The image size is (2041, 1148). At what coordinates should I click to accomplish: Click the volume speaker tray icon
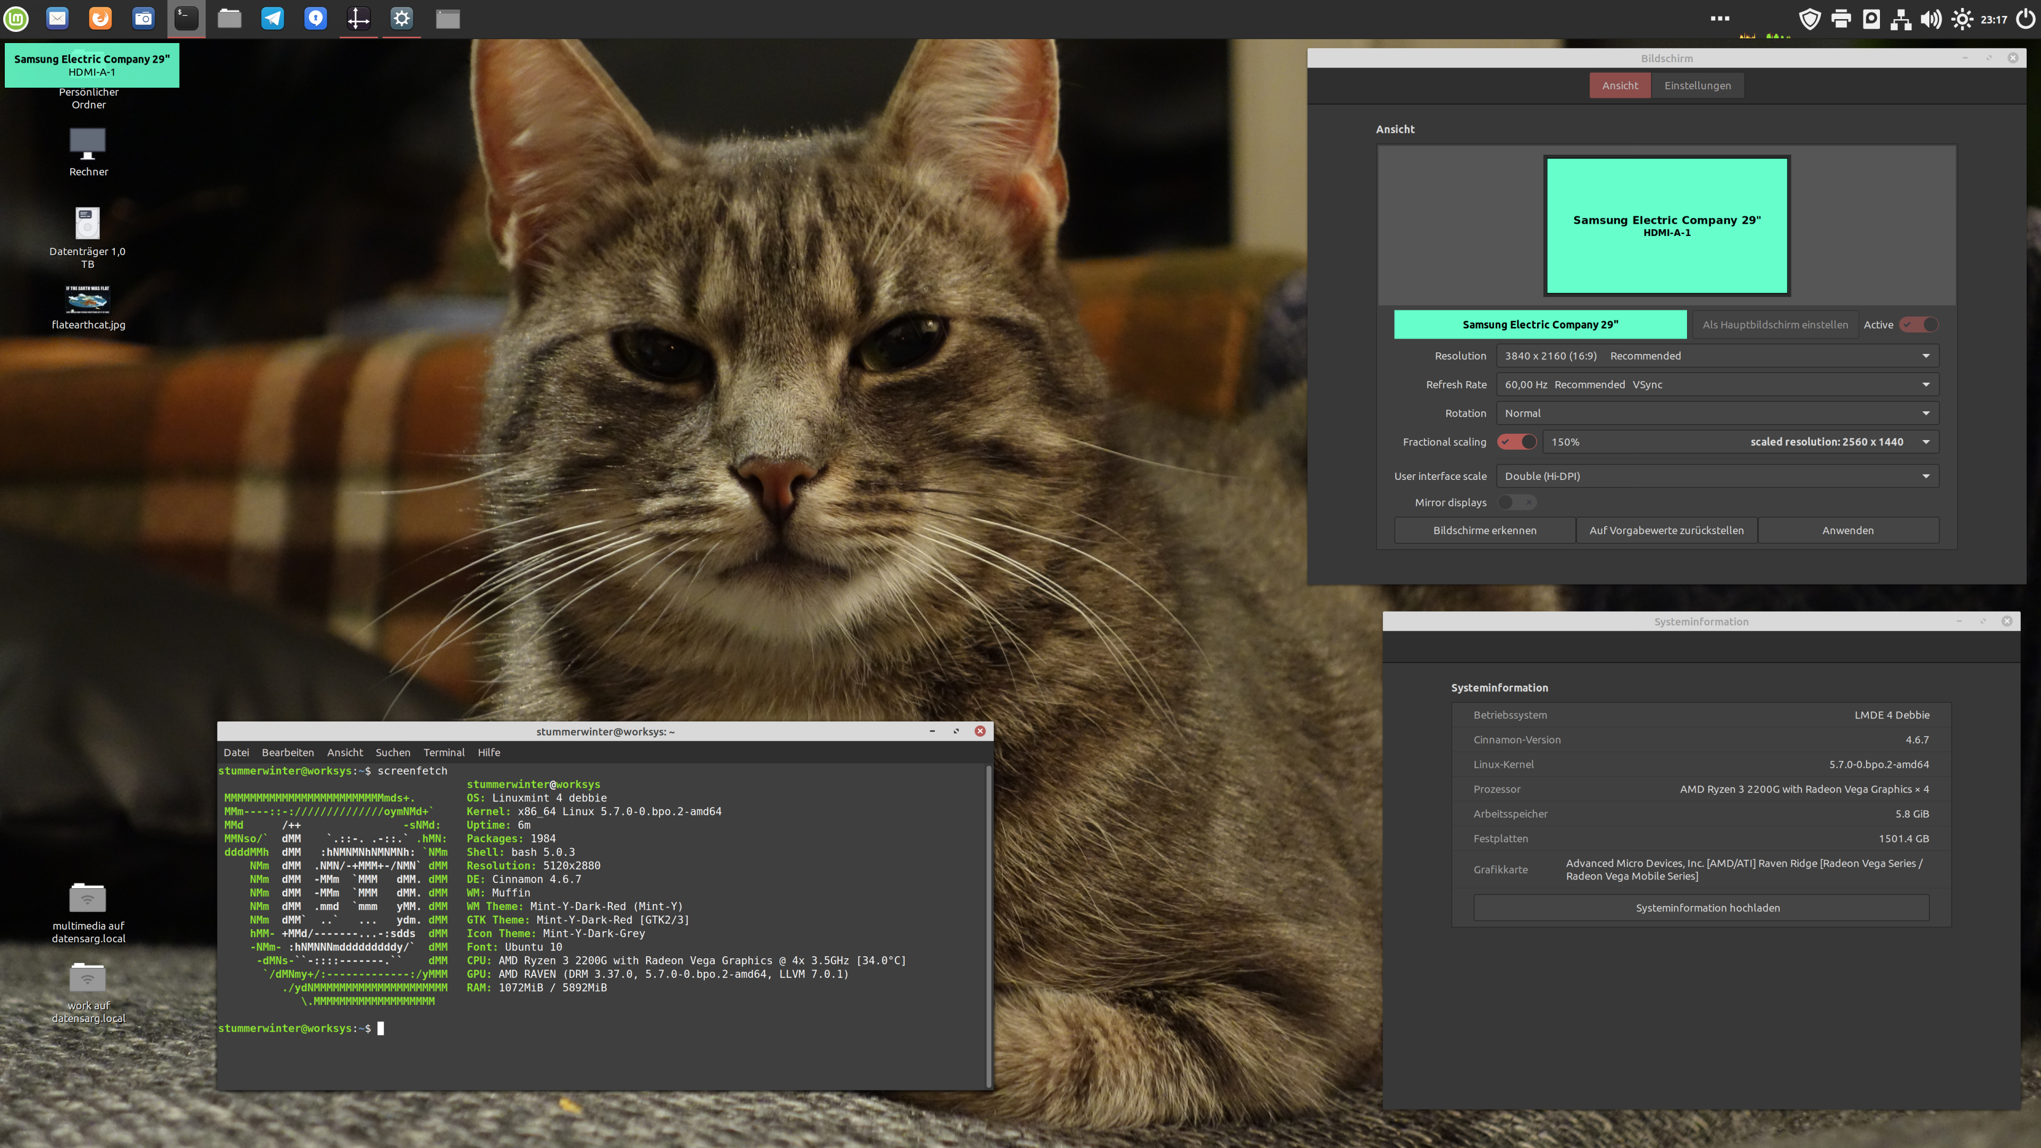pos(1931,19)
